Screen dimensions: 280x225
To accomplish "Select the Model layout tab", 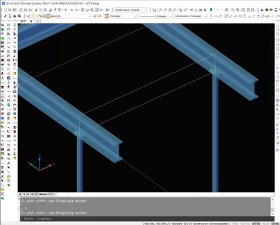I will (44, 194).
